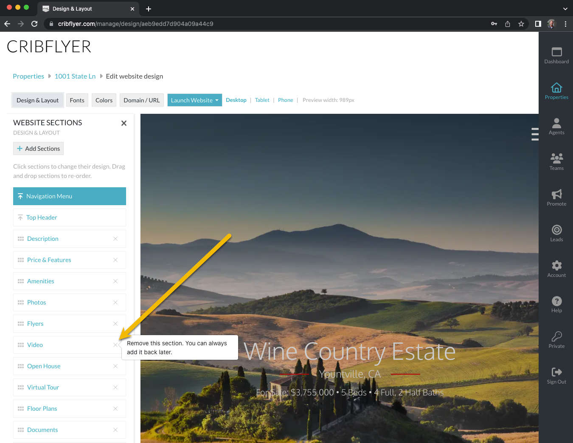The width and height of the screenshot is (573, 443).
Task: Remove the Documents section
Action: pyautogui.click(x=115, y=430)
